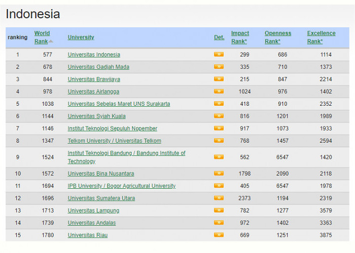Select world rank value 1780
Viewport: 355px width, 253px height.
pos(48,235)
